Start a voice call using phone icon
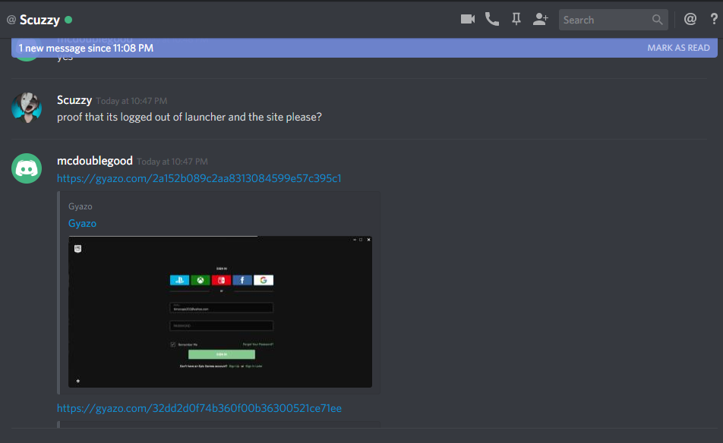The width and height of the screenshot is (723, 443). (492, 19)
